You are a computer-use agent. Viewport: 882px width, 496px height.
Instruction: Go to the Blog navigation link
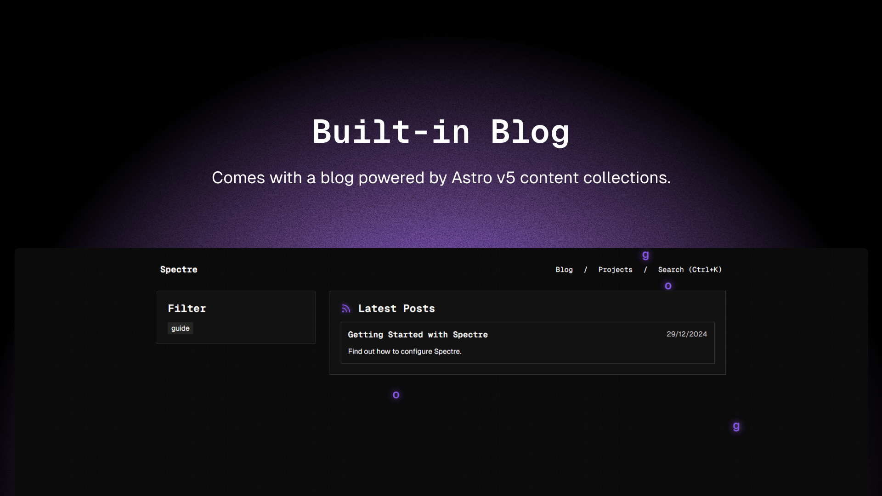click(564, 270)
